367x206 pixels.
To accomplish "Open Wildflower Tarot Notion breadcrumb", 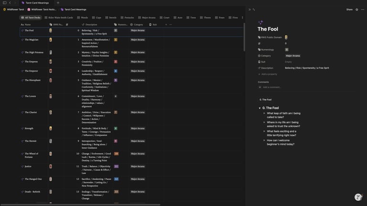I will tap(42, 10).
